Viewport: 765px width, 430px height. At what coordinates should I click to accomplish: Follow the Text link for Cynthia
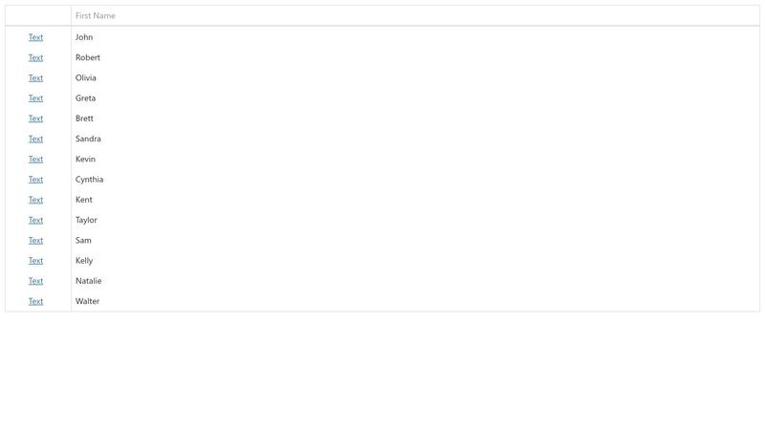click(35, 180)
